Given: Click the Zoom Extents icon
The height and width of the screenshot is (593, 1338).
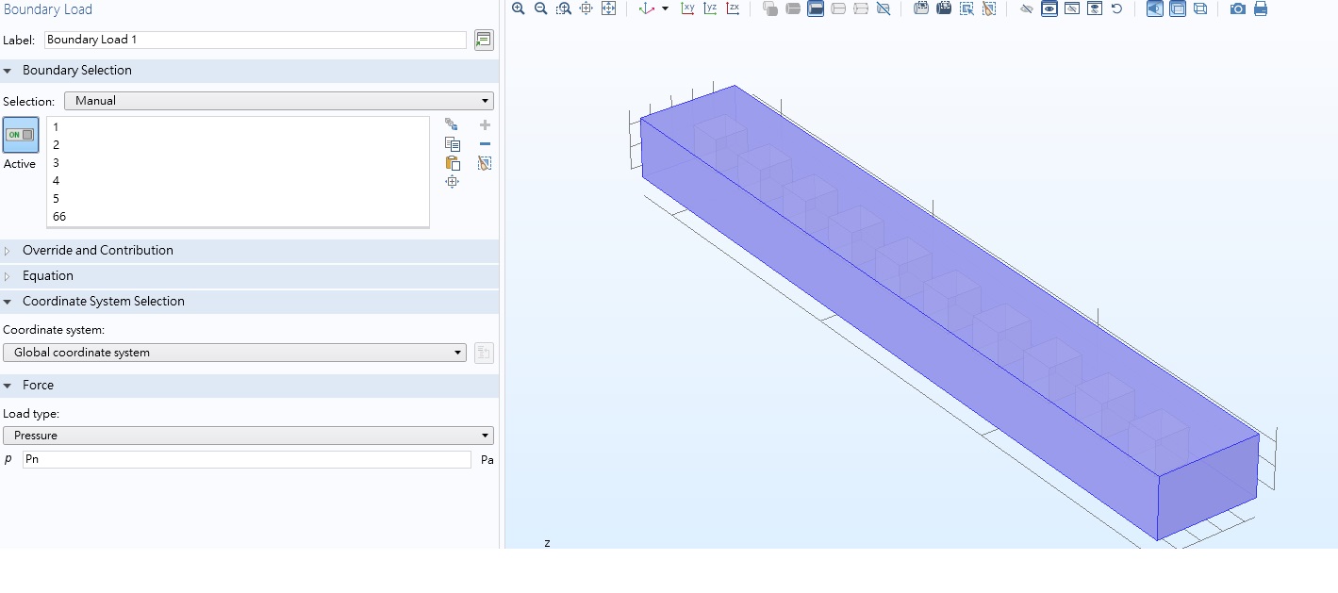Looking at the screenshot, I should [x=608, y=8].
